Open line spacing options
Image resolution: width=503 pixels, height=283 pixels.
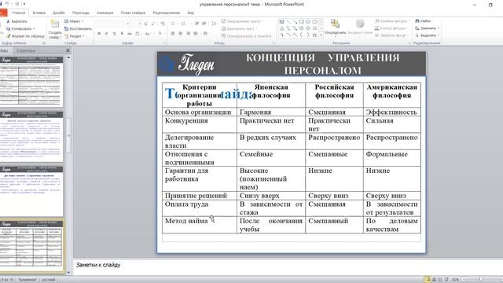(x=214, y=24)
